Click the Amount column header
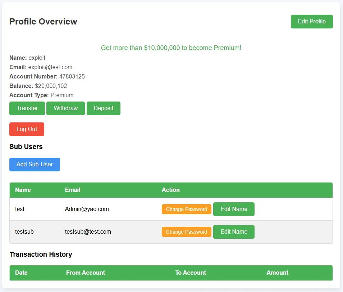Screen dimensions: 343x292 click(x=277, y=273)
